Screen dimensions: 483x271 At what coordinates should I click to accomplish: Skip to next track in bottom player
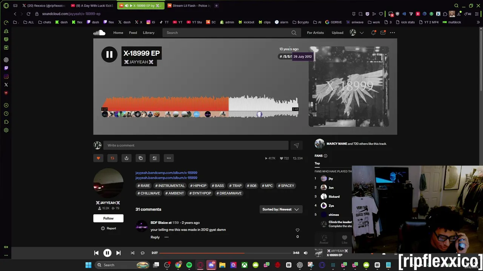click(x=118, y=253)
